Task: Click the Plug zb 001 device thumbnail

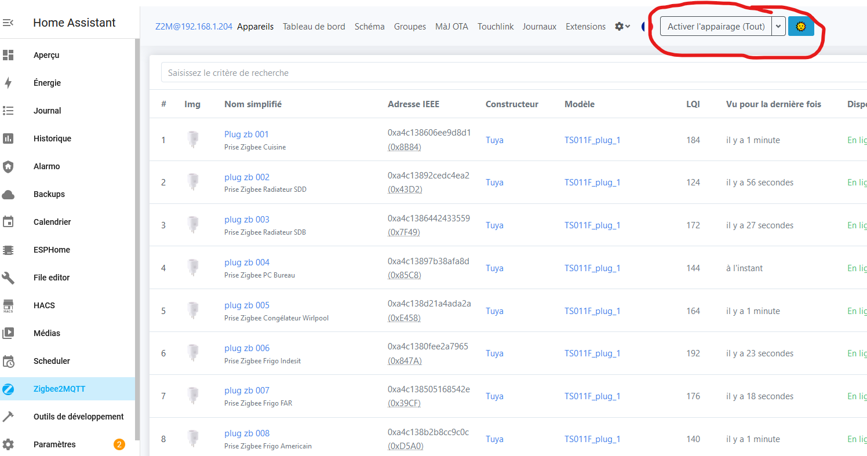Action: (x=192, y=140)
